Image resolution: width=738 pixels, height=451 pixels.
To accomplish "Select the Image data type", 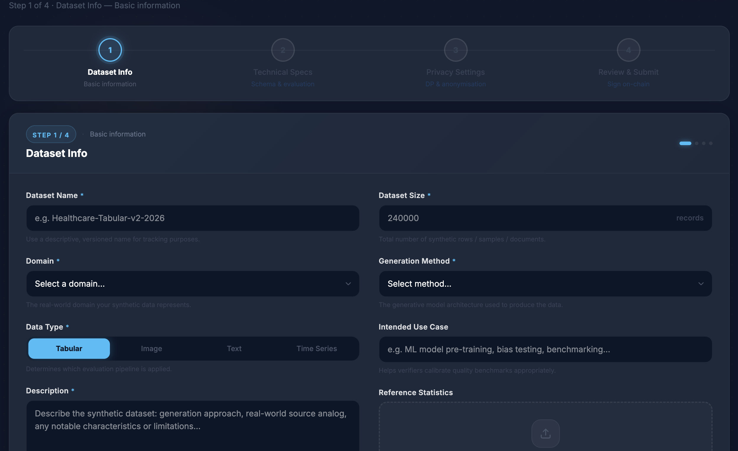I will point(151,348).
